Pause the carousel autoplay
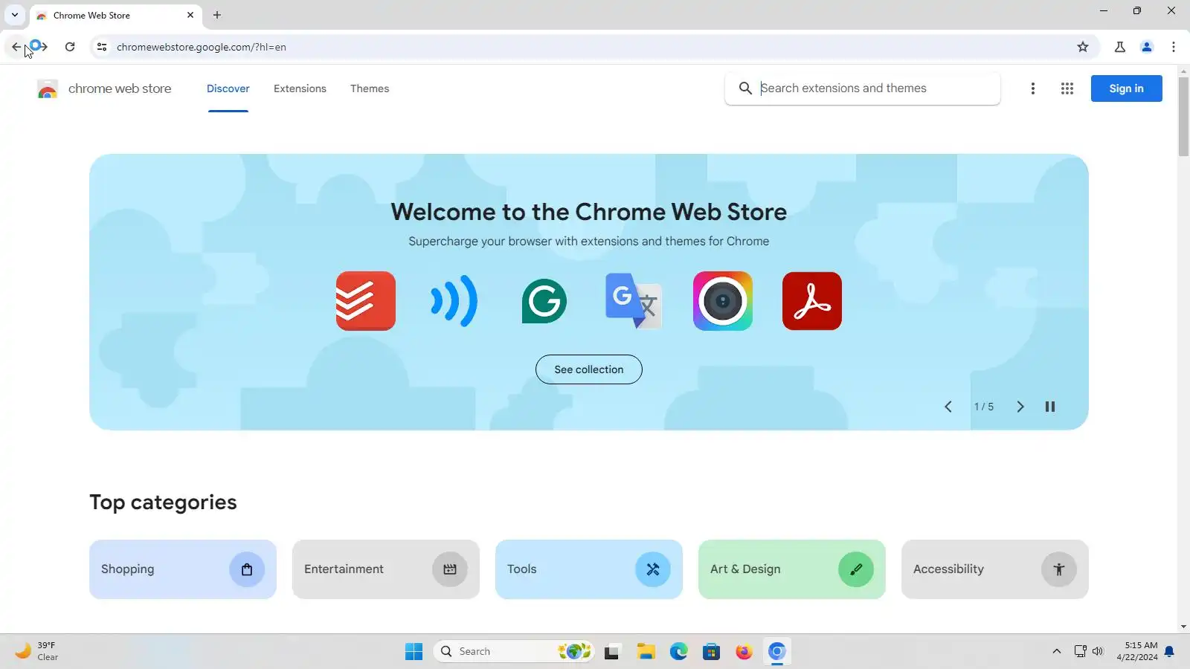 [x=1050, y=407]
